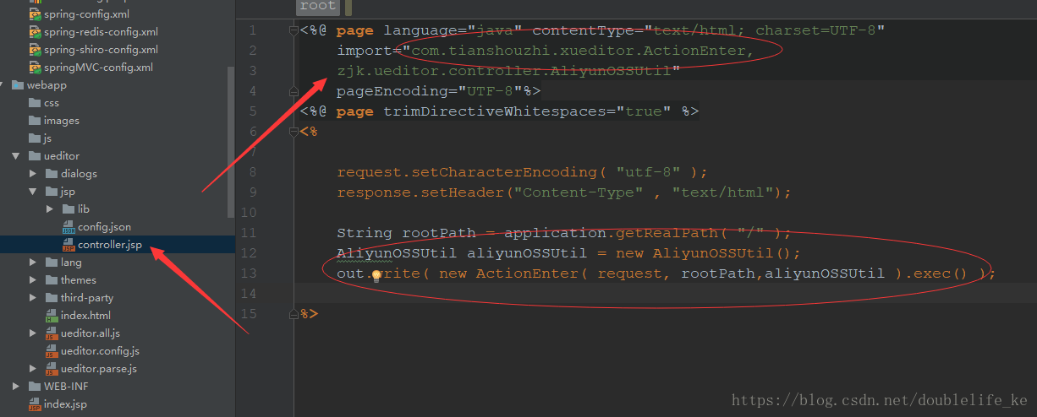Screen dimensions: 1037x417
Task: Expand the third-party folder arrow
Action: coord(33,298)
